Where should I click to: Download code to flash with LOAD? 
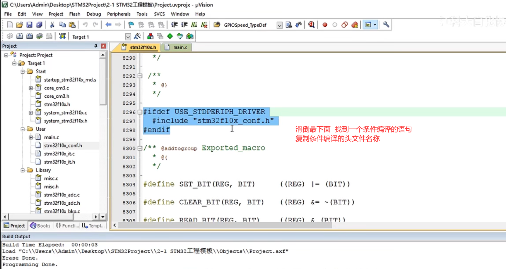pos(62,36)
